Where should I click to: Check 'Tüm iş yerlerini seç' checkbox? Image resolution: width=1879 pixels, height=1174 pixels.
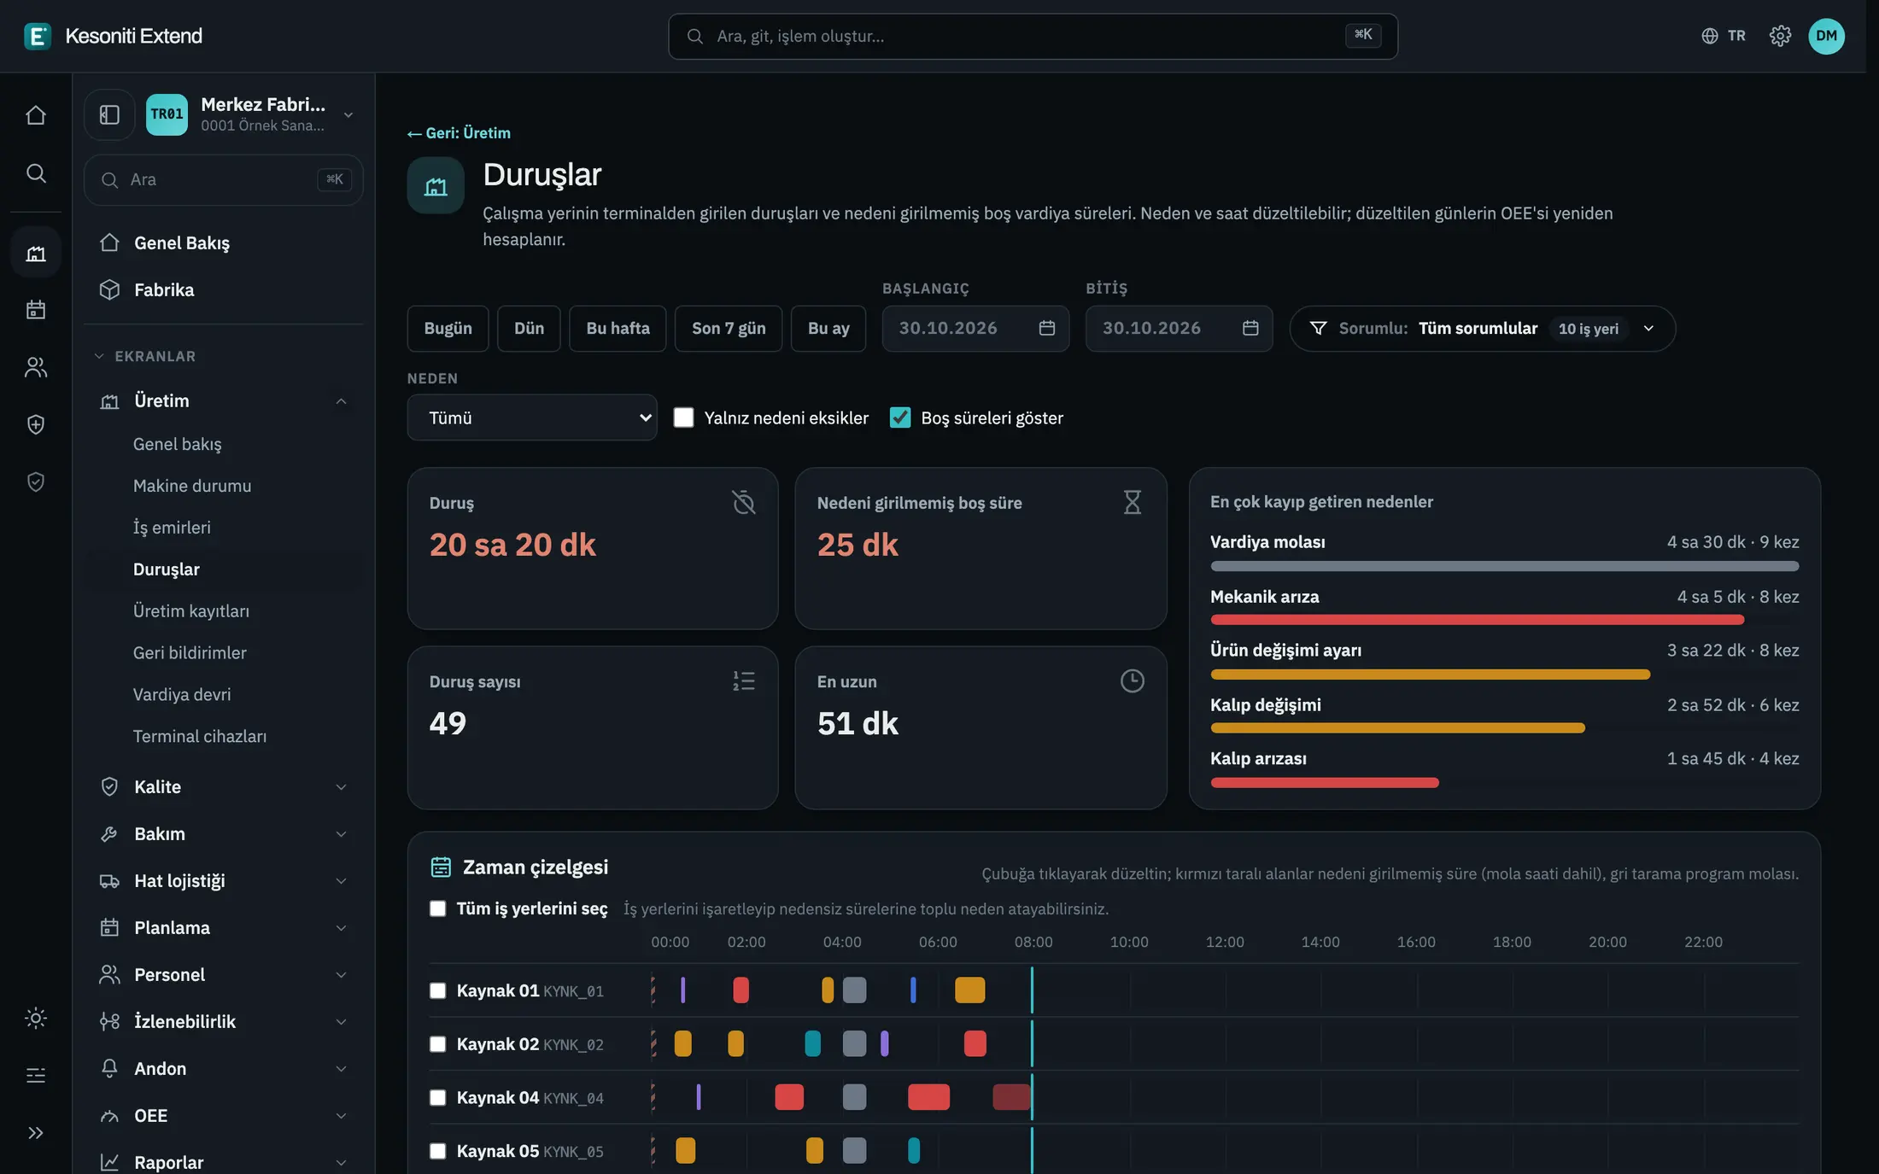click(x=437, y=908)
